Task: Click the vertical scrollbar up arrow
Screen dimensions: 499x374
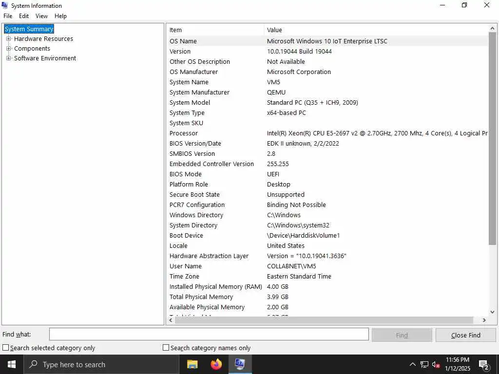Action: click(x=492, y=28)
